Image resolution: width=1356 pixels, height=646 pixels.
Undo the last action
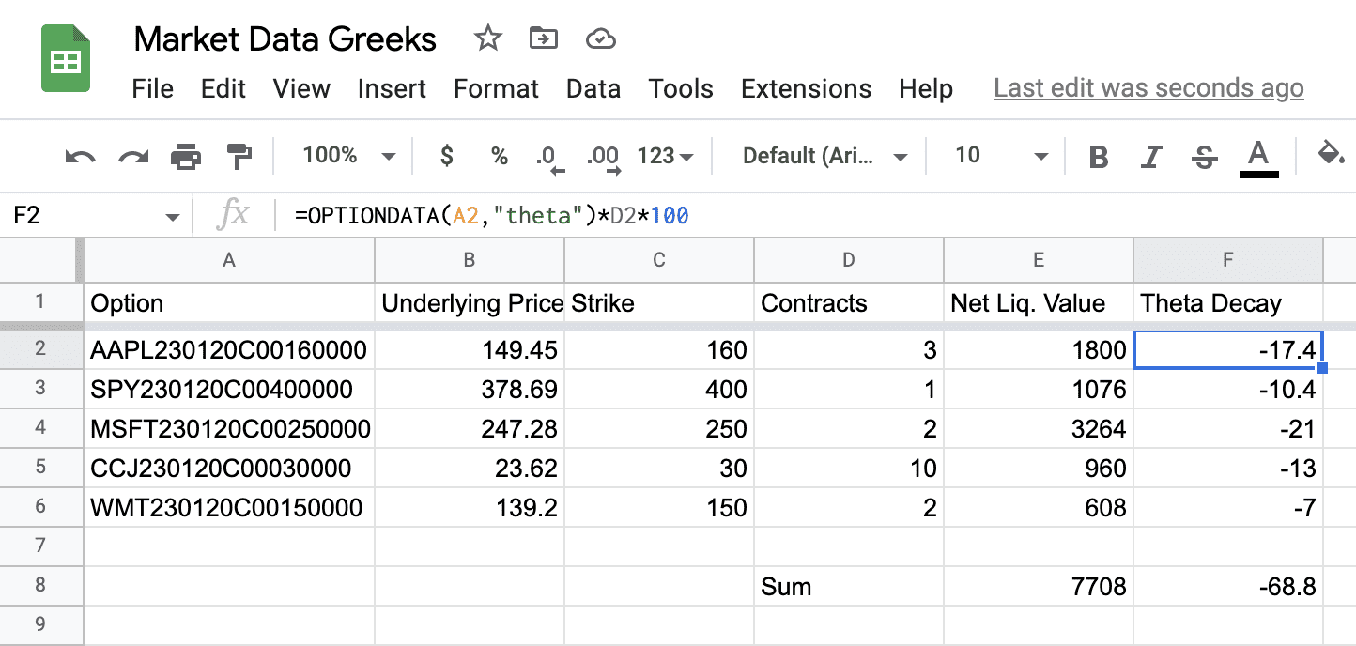click(x=80, y=156)
